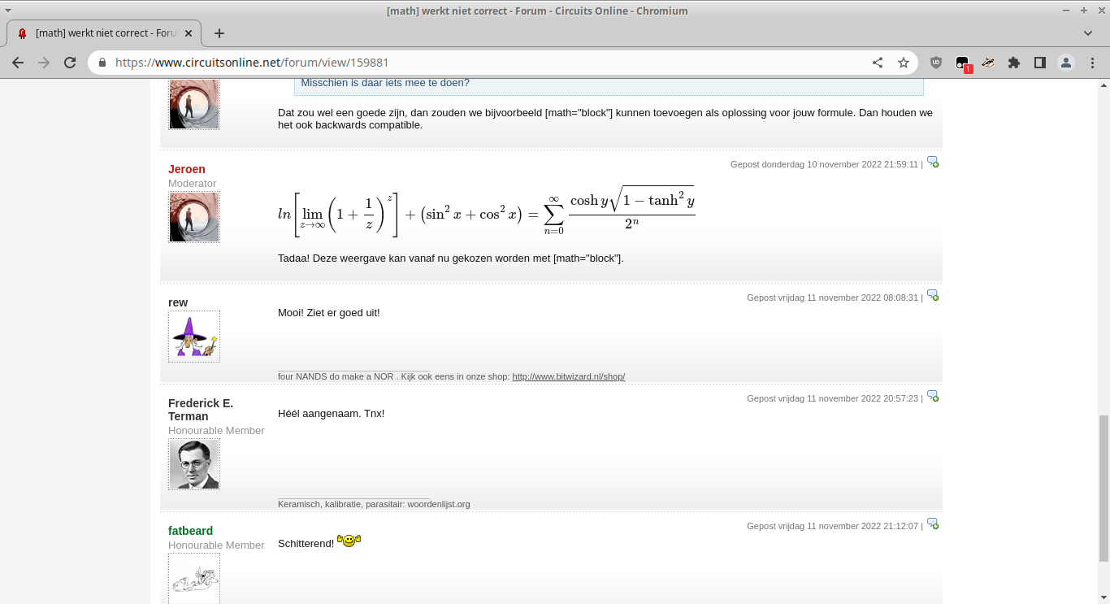Quote rew's post from 08:08:31

pyautogui.click(x=933, y=295)
